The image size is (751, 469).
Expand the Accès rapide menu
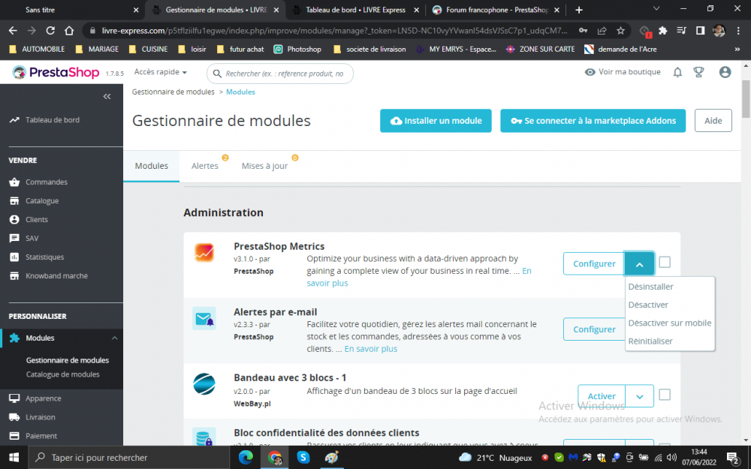[x=160, y=71]
